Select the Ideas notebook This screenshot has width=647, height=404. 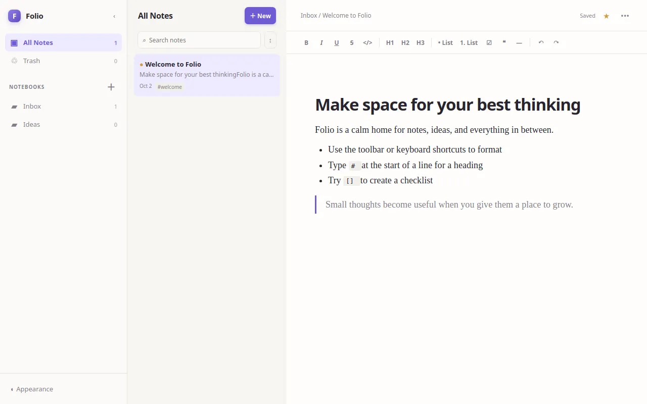pos(63,124)
